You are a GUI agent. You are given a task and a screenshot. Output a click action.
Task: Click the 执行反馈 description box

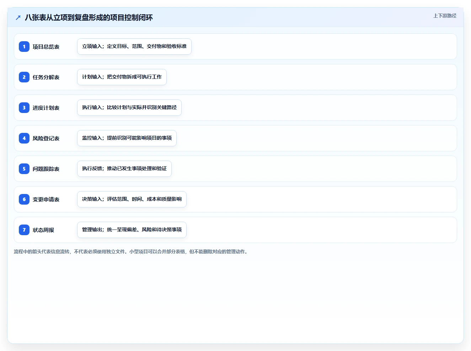pos(124,169)
